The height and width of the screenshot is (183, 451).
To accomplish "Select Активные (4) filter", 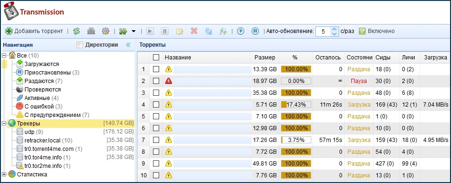I will [x=37, y=98].
